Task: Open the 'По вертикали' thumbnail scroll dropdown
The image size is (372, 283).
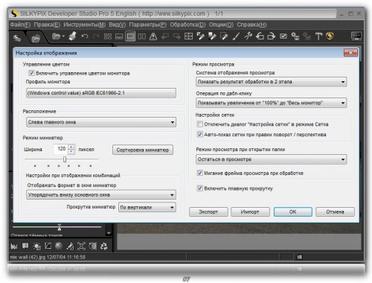Action: [147, 207]
